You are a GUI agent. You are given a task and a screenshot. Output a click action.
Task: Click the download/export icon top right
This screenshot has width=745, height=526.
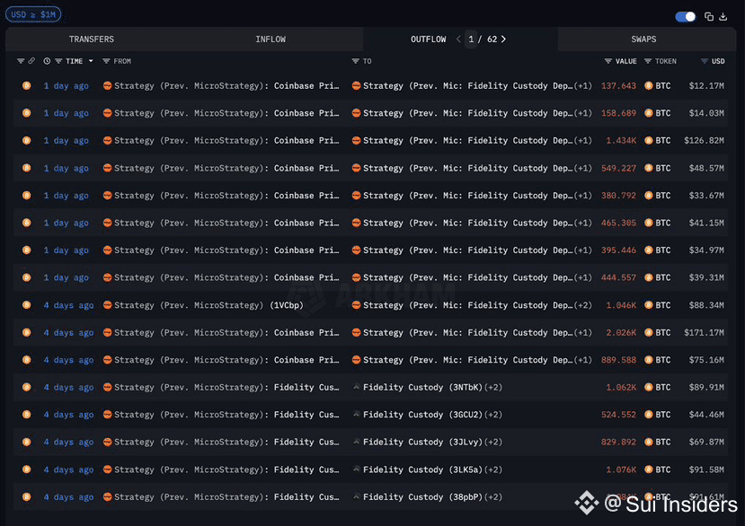click(723, 16)
